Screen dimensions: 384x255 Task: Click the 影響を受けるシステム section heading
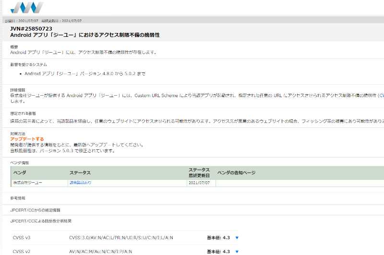pyautogui.click(x=28, y=65)
